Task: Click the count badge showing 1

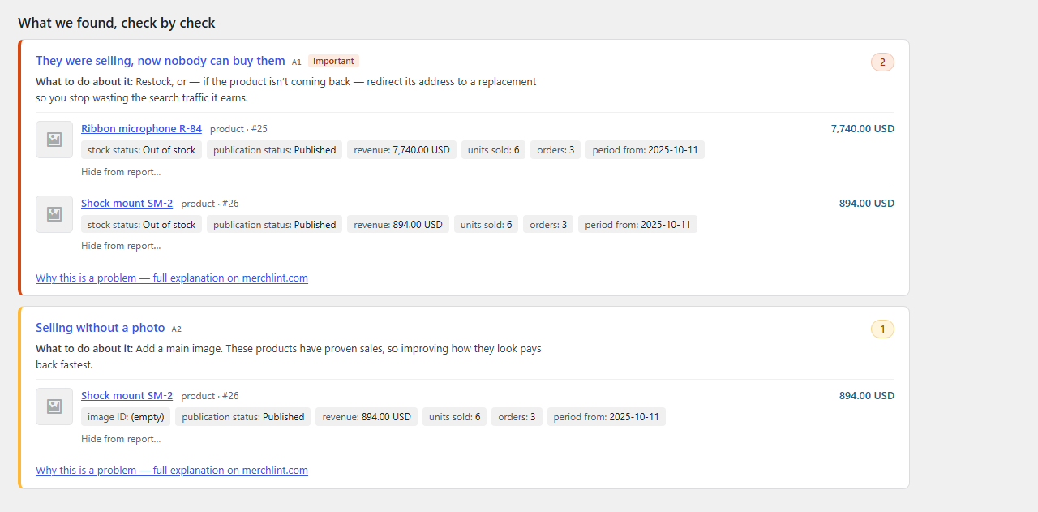Action: click(x=882, y=329)
